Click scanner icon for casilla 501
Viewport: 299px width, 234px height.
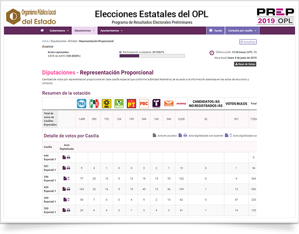point(68,168)
